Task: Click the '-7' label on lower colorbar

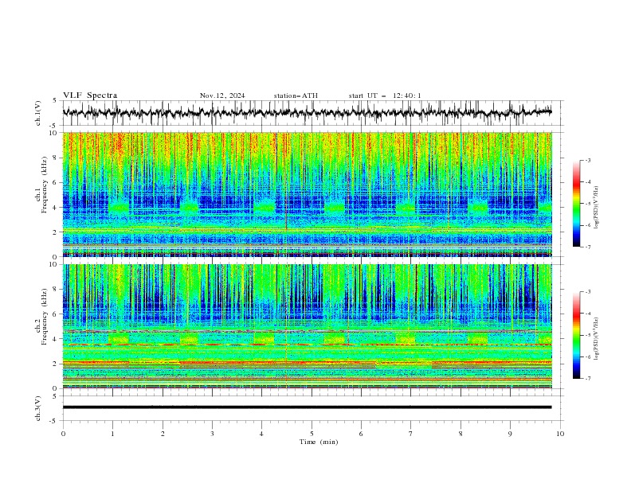Action: coord(587,379)
